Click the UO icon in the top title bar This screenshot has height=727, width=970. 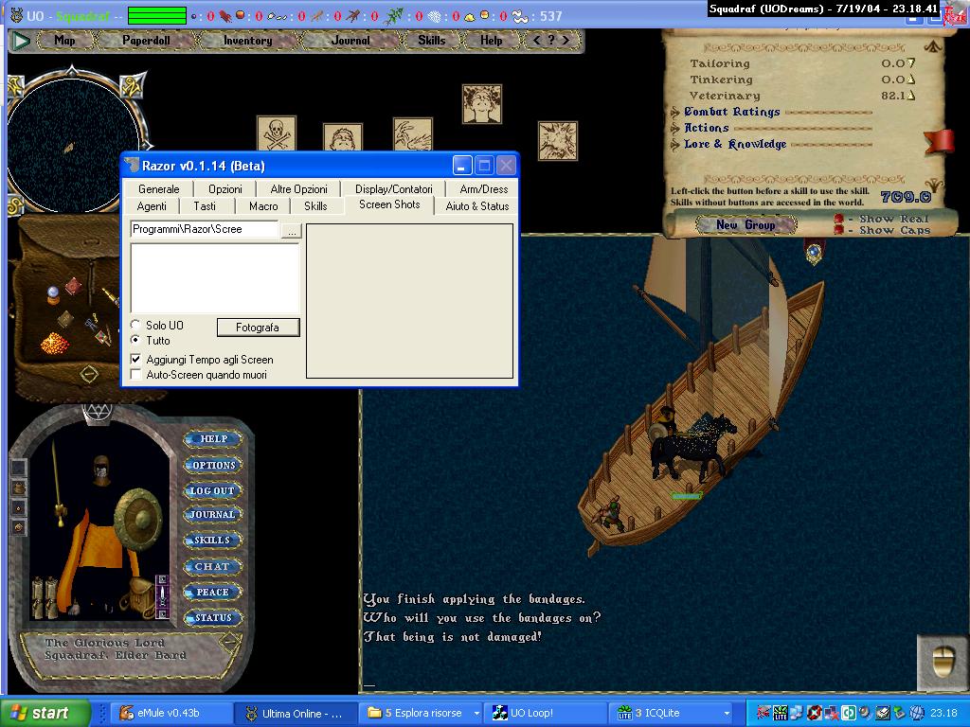click(x=17, y=15)
